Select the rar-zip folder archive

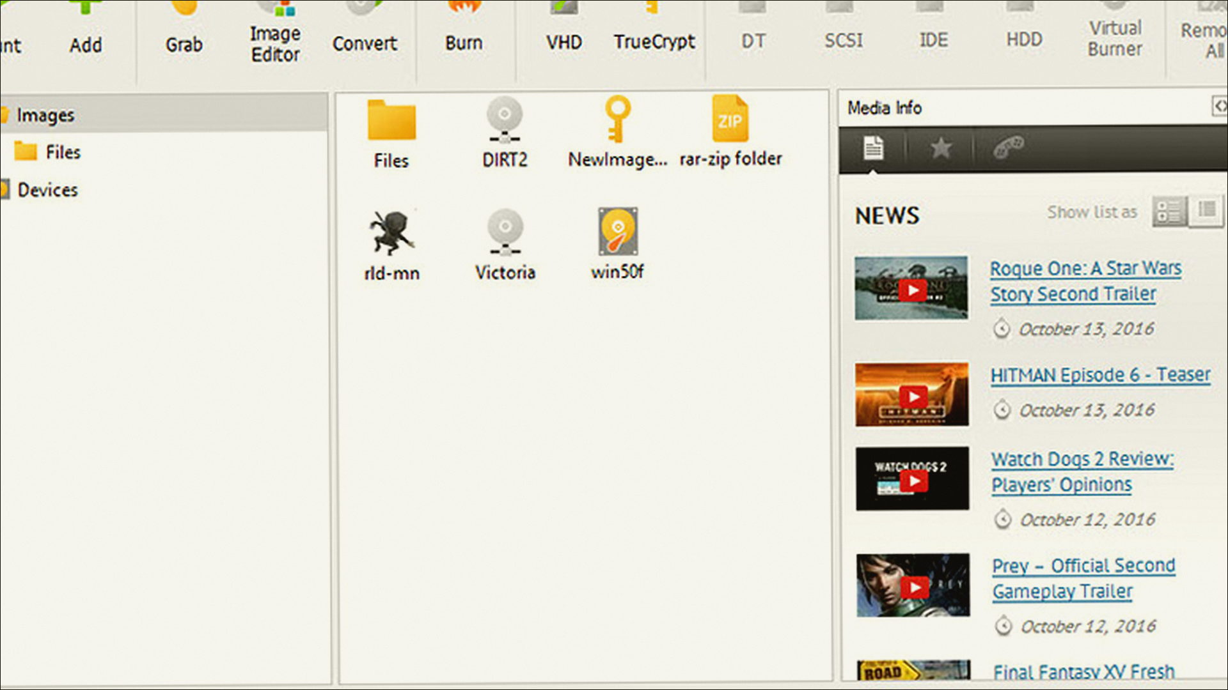[730, 132]
